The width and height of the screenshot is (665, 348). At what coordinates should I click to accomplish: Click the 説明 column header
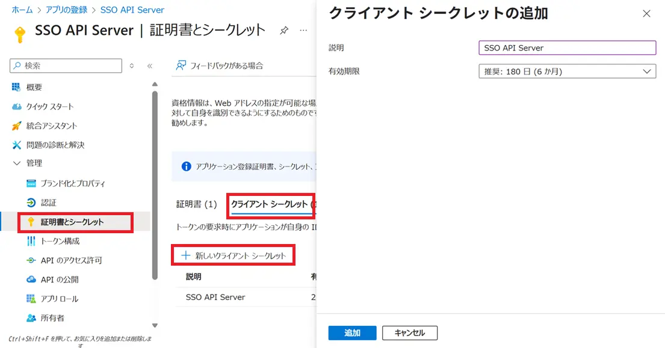[x=193, y=276]
